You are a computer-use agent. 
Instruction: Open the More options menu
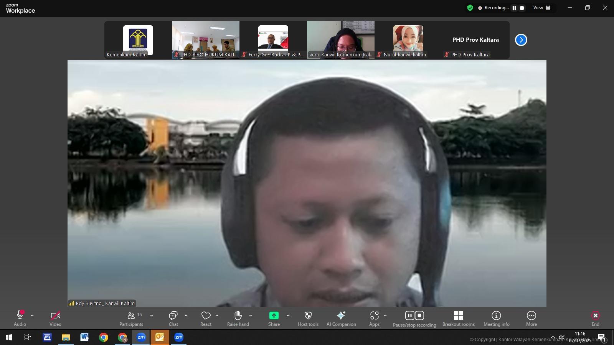(531, 318)
